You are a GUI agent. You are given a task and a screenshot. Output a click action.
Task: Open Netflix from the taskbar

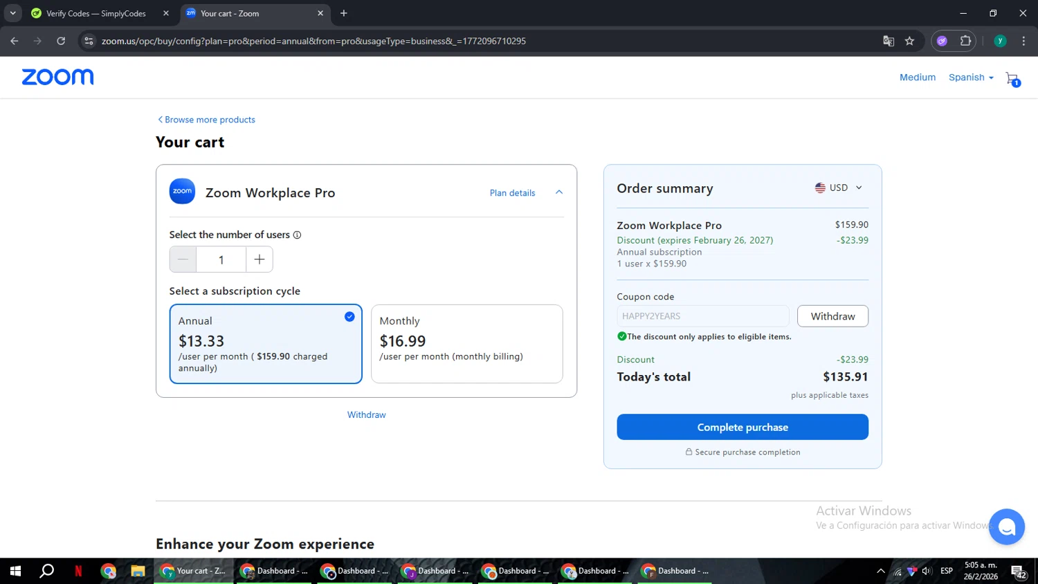(78, 571)
